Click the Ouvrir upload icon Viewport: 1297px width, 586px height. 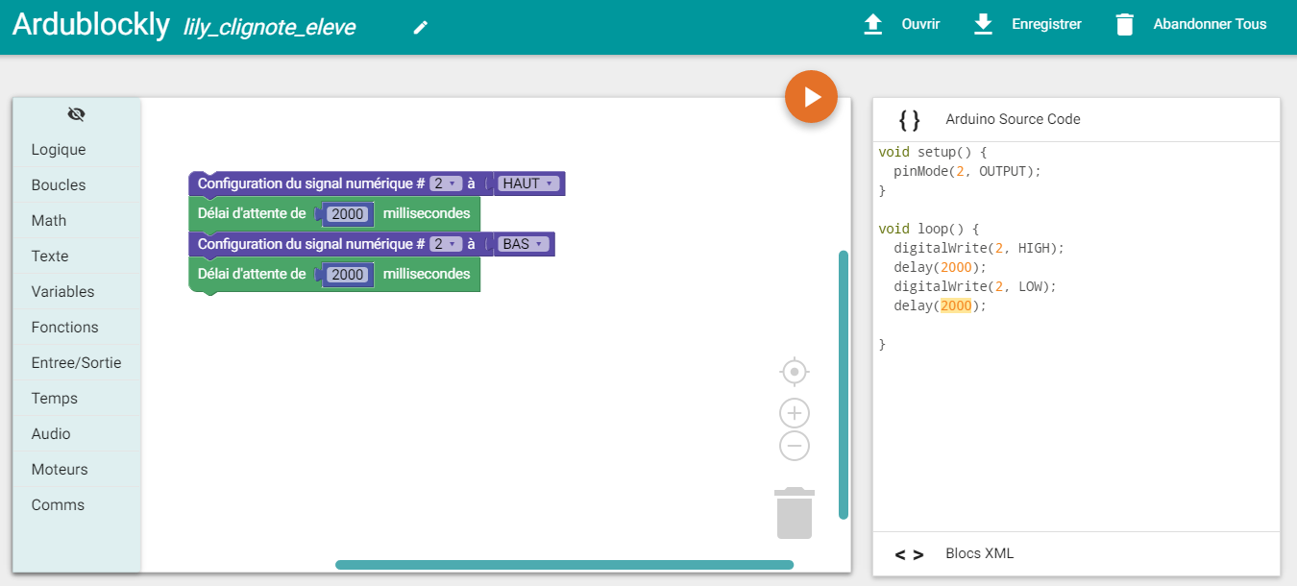872,25
